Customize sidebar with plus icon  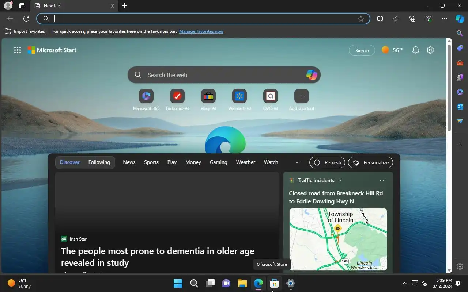[x=460, y=145]
